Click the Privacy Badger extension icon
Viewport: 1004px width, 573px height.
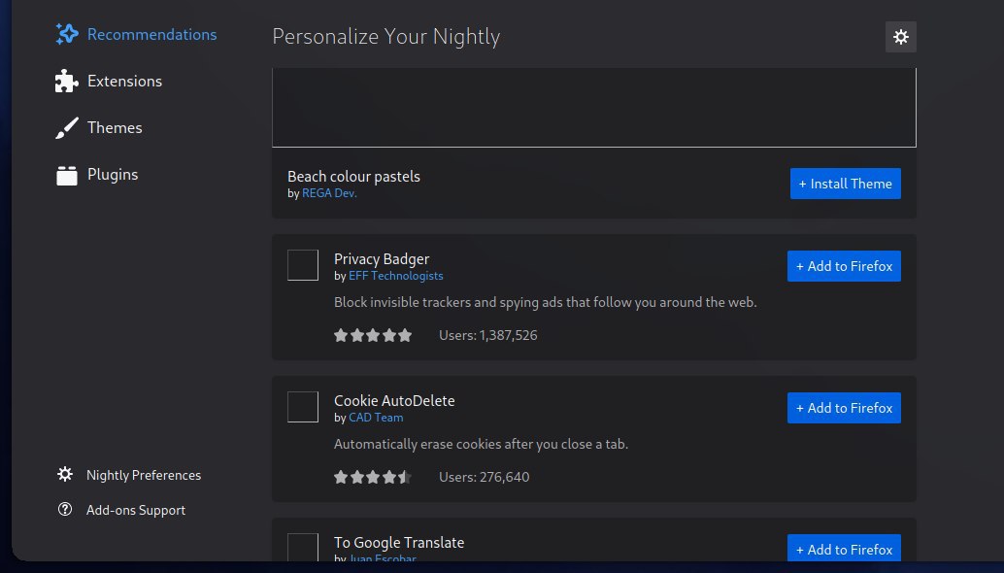303,265
